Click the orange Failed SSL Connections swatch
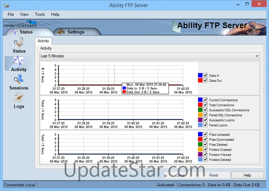The height and width of the screenshot is (191, 269). tap(200, 115)
